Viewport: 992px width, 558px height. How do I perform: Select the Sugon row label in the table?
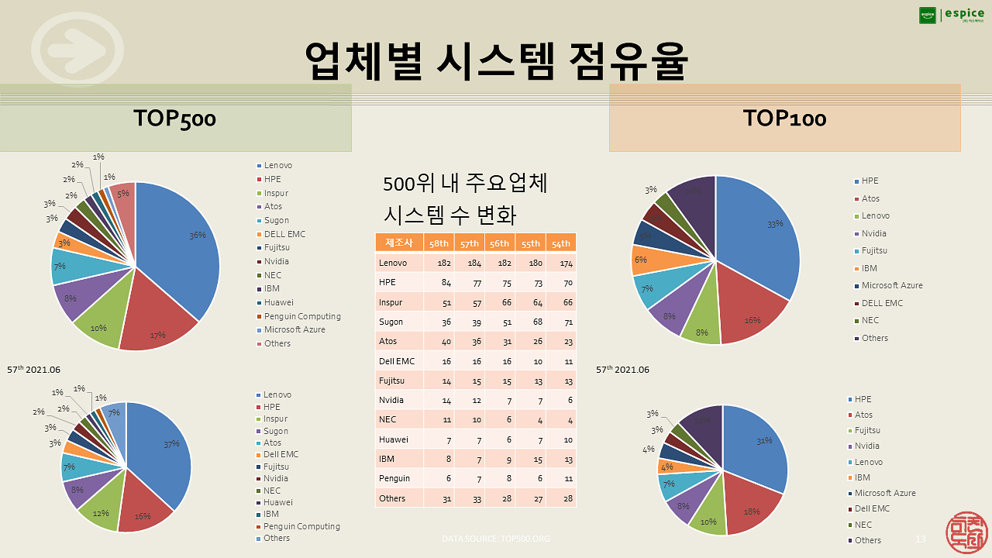click(391, 322)
